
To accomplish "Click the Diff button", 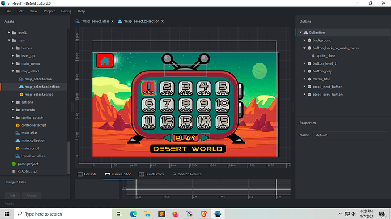I will pos(12,196).
